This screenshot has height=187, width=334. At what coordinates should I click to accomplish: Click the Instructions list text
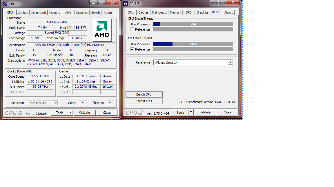point(71,62)
